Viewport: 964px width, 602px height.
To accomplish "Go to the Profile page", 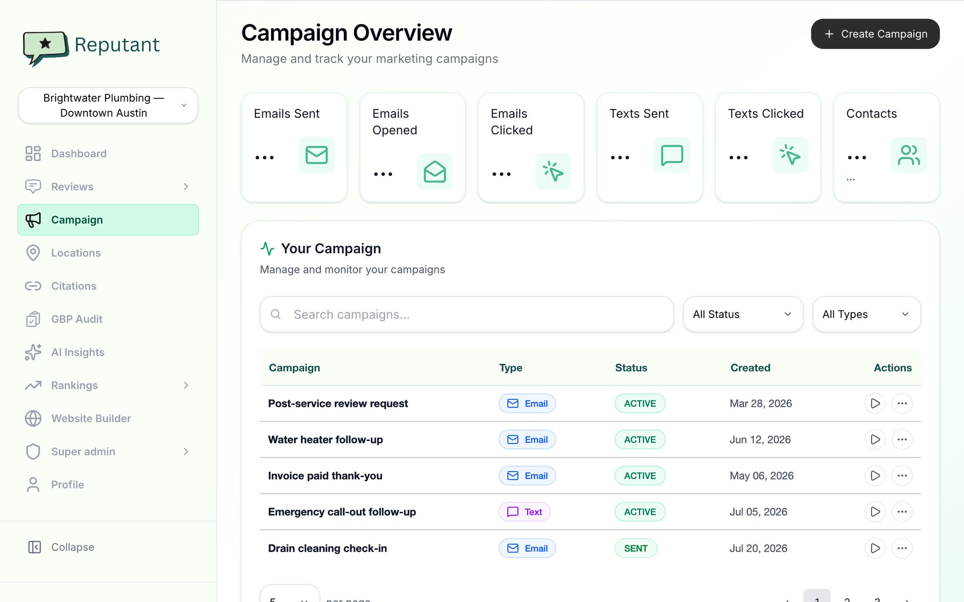I will coord(108,485).
